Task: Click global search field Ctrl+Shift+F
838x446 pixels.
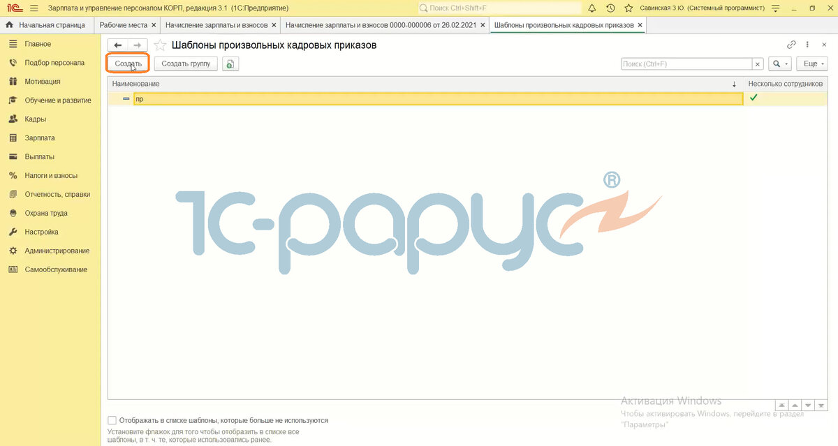Action: [x=500, y=8]
